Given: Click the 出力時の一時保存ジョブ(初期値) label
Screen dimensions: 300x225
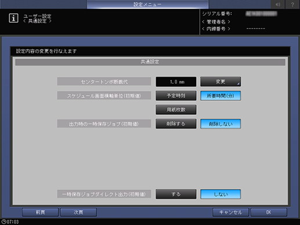Looking at the screenshot, I should pos(104,124).
